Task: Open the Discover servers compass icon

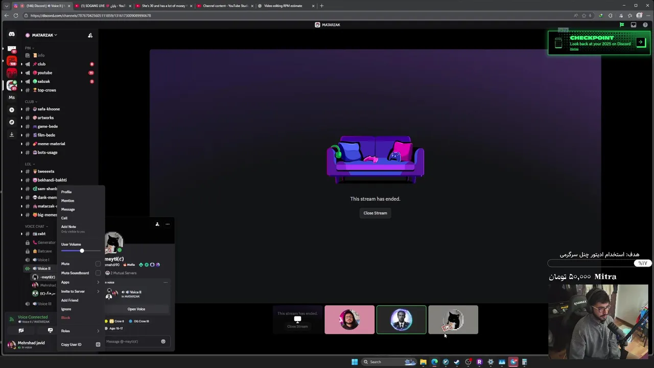Action: coord(11,122)
